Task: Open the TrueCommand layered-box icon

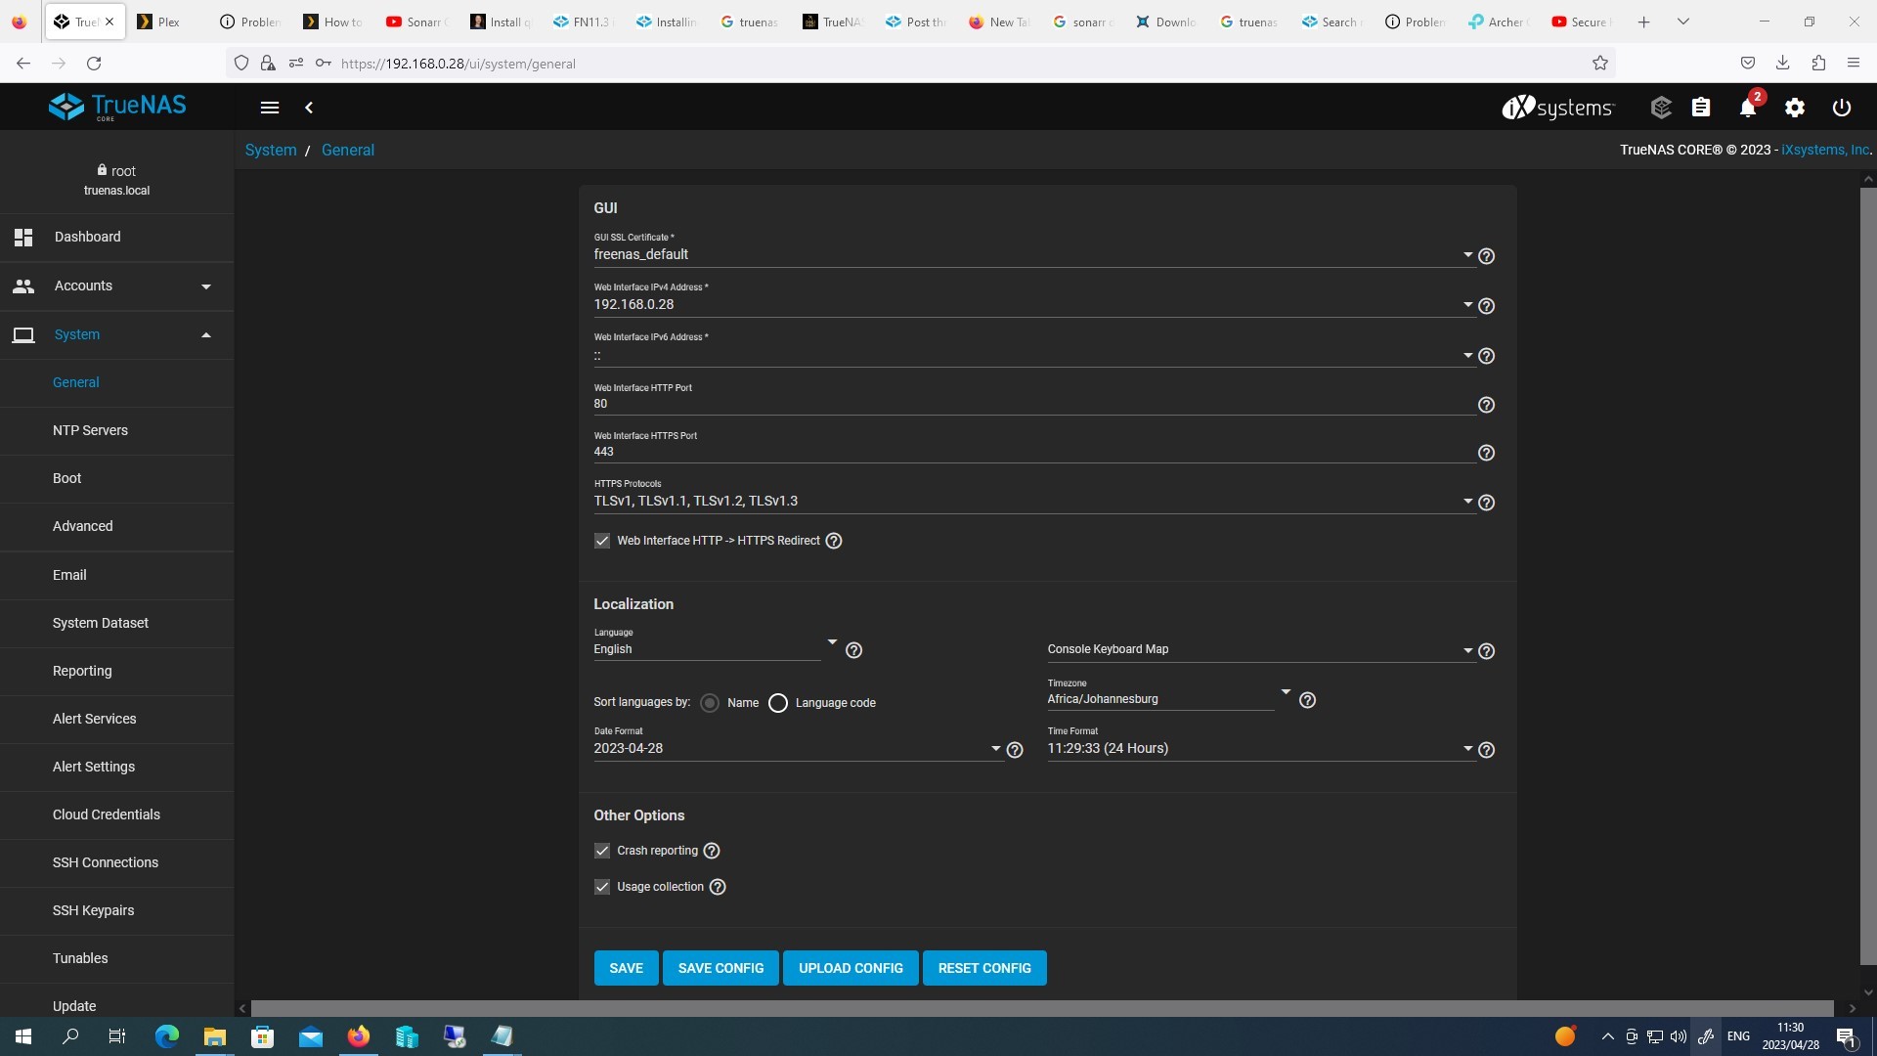Action: pyautogui.click(x=1660, y=108)
